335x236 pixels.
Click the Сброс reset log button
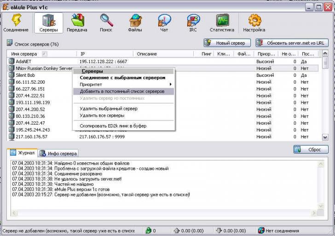click(311, 150)
